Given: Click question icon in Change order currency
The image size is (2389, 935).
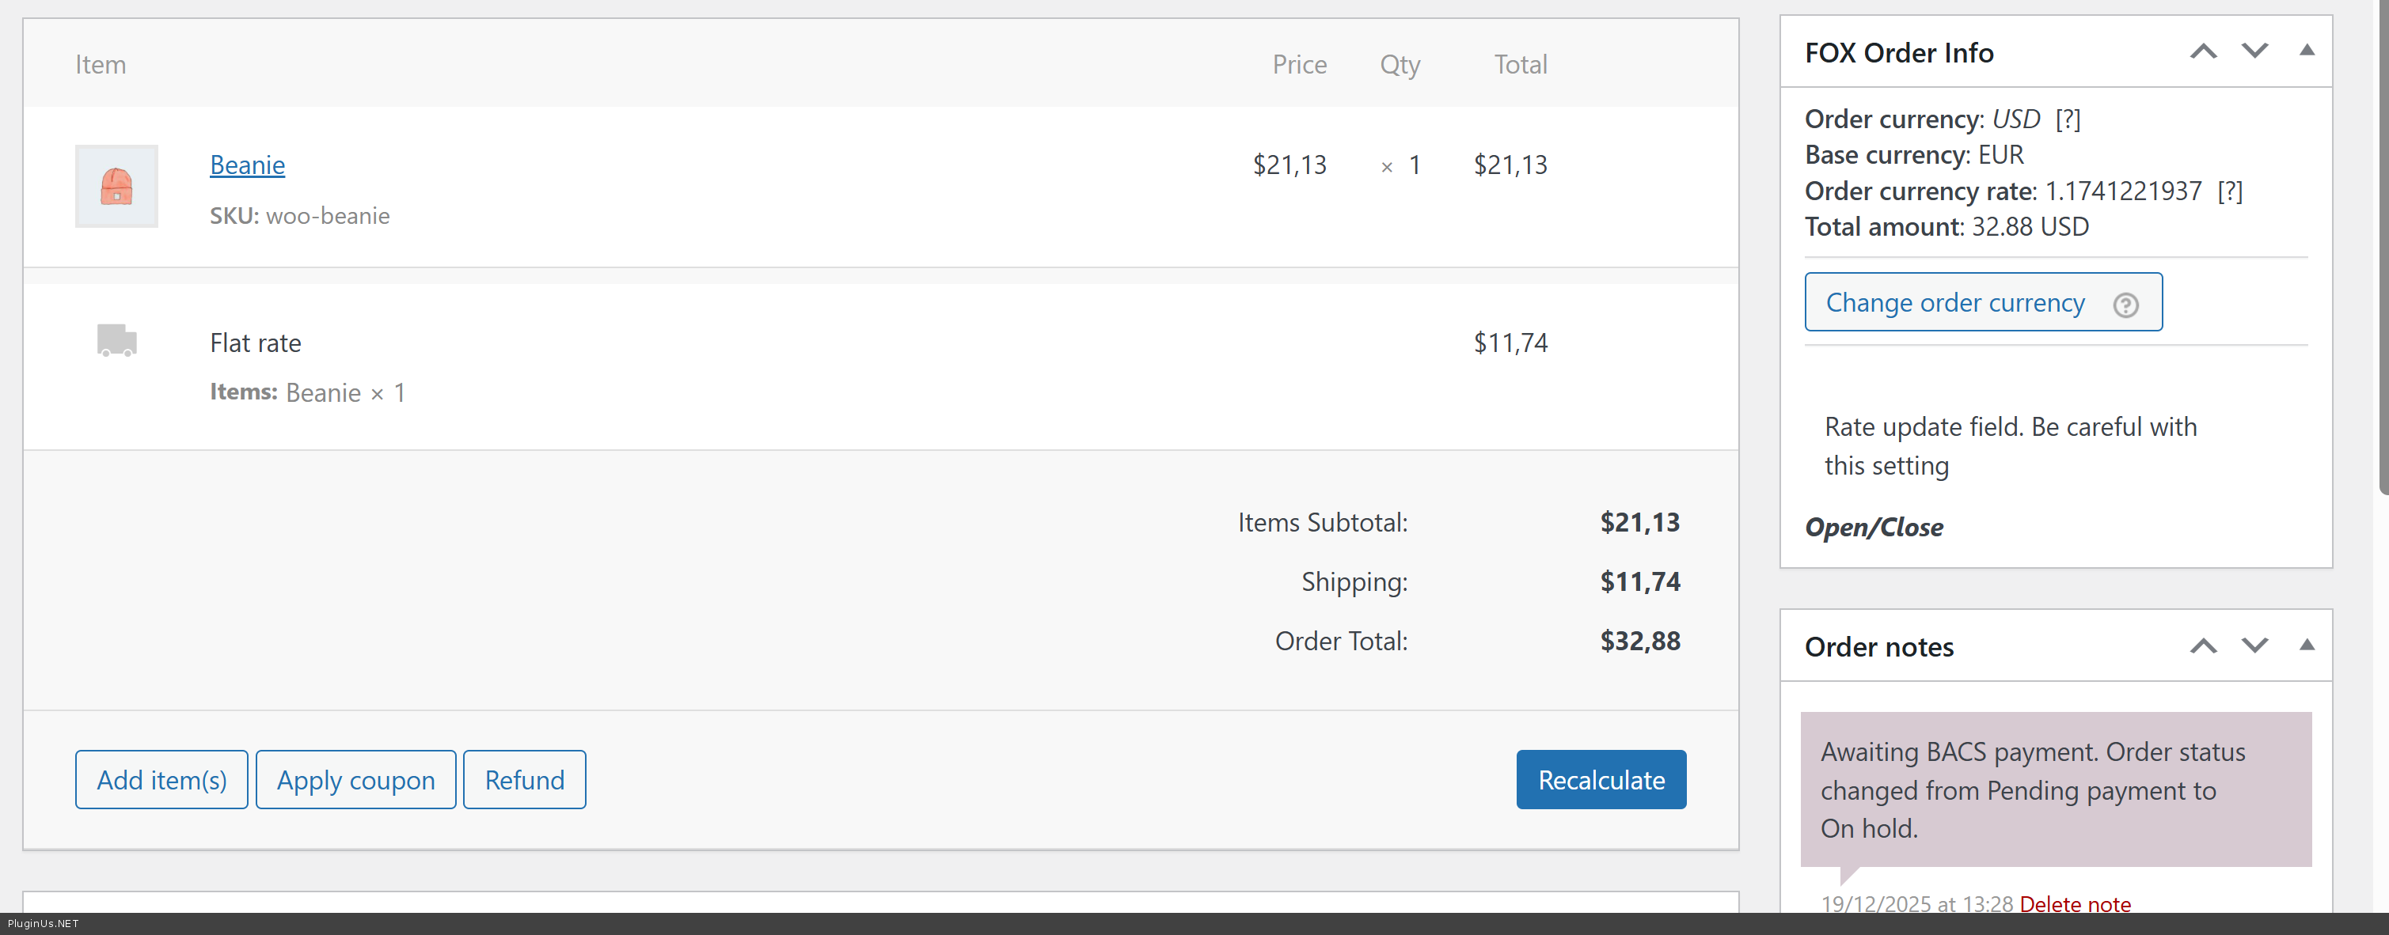Looking at the screenshot, I should 2125,304.
